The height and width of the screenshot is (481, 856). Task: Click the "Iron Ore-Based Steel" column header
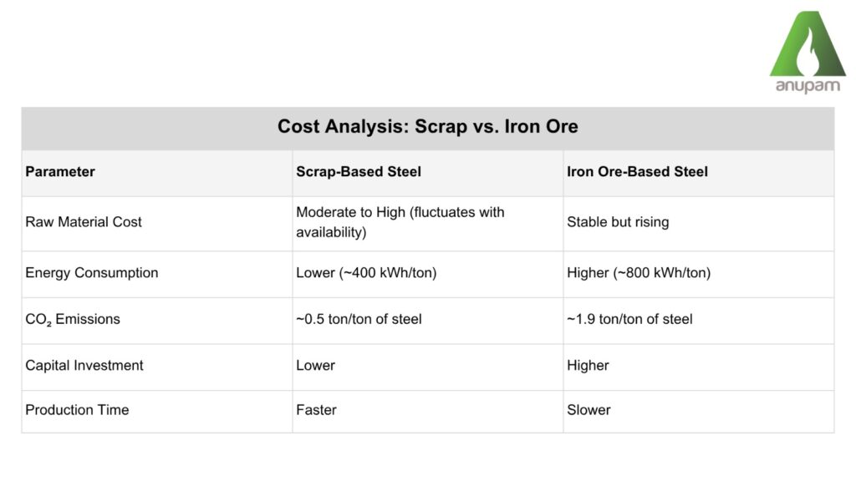click(637, 172)
